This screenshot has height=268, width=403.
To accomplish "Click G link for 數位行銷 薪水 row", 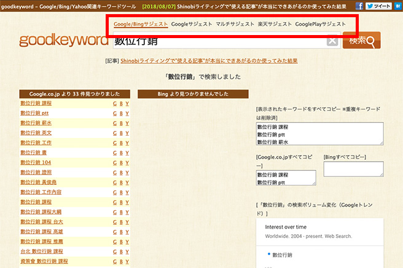I will click(x=115, y=124).
